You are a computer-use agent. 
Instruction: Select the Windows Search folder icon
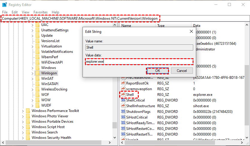(x=28, y=132)
